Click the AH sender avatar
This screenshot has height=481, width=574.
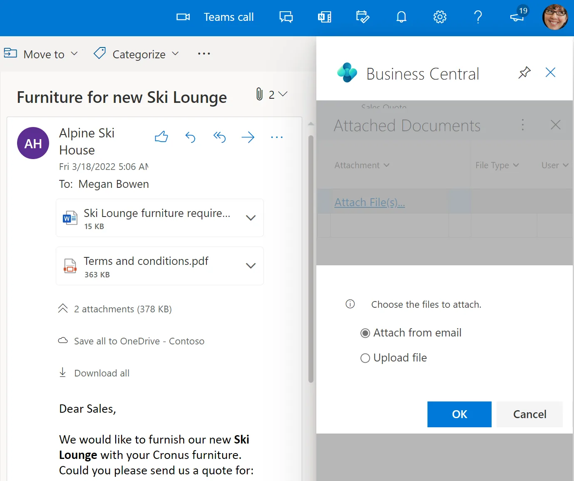click(x=33, y=143)
